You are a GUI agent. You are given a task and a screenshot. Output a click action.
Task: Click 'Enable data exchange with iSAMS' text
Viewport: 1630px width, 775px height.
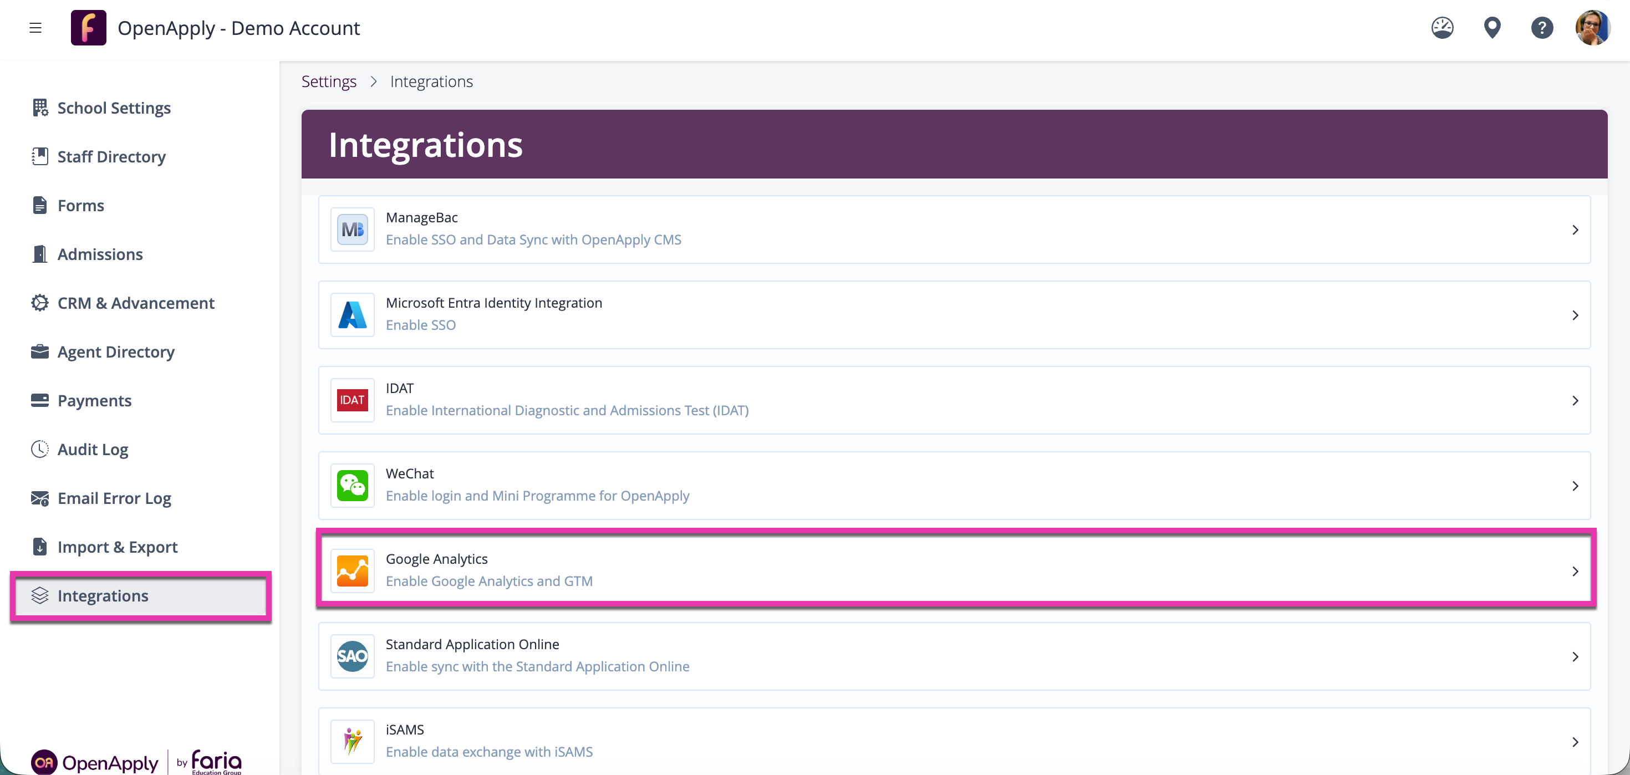489,752
